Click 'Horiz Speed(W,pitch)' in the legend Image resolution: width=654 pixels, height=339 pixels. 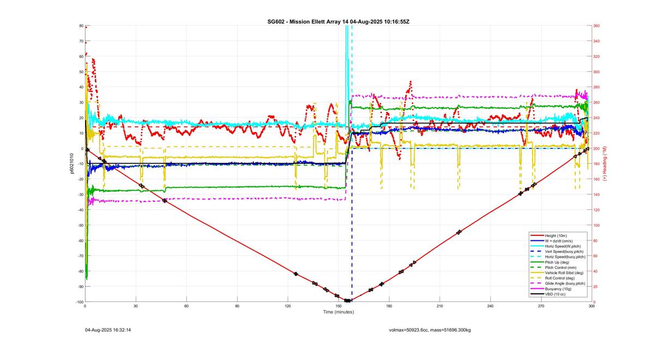click(x=563, y=246)
